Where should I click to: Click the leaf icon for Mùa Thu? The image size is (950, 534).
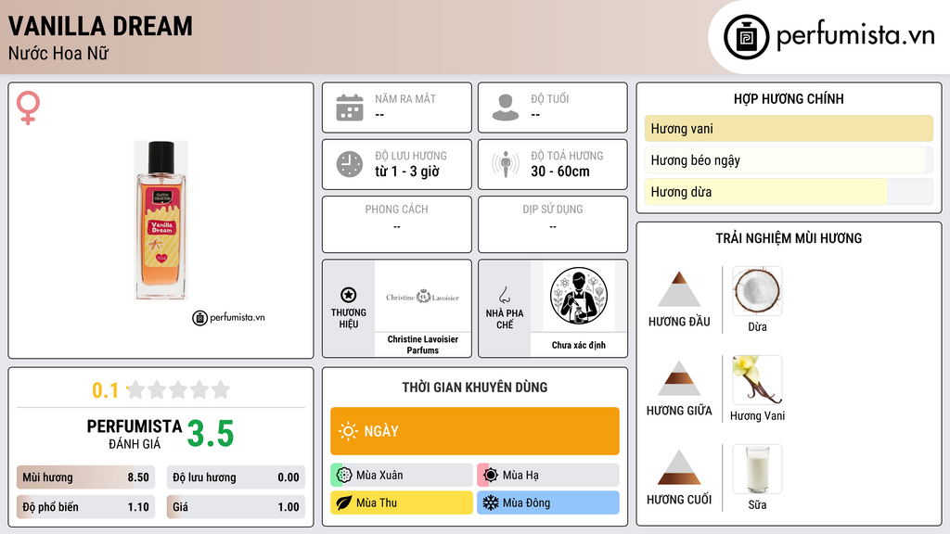344,502
